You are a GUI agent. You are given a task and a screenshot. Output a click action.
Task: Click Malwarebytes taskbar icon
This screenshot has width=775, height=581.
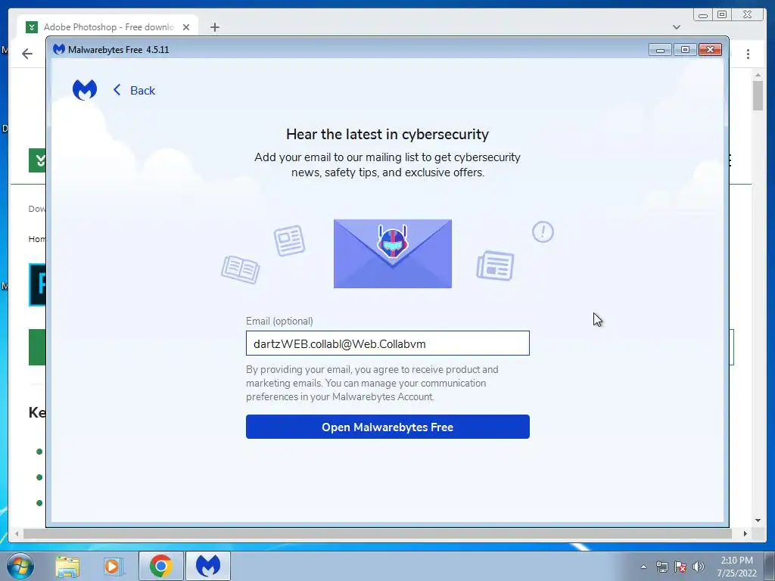(208, 566)
